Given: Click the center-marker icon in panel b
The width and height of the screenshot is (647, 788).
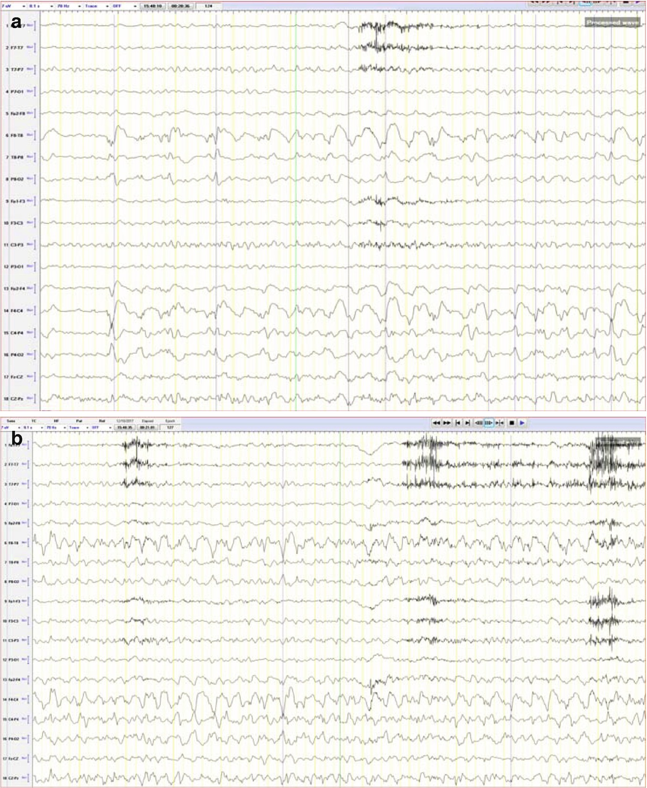Looking at the screenshot, I should click(499, 423).
